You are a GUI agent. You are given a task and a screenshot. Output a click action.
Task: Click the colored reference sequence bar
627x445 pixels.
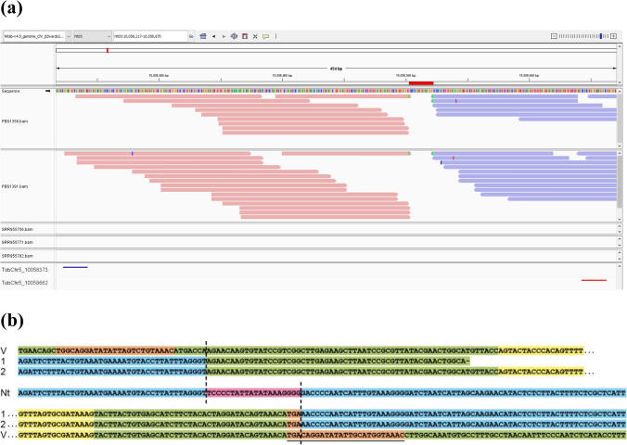pos(336,91)
